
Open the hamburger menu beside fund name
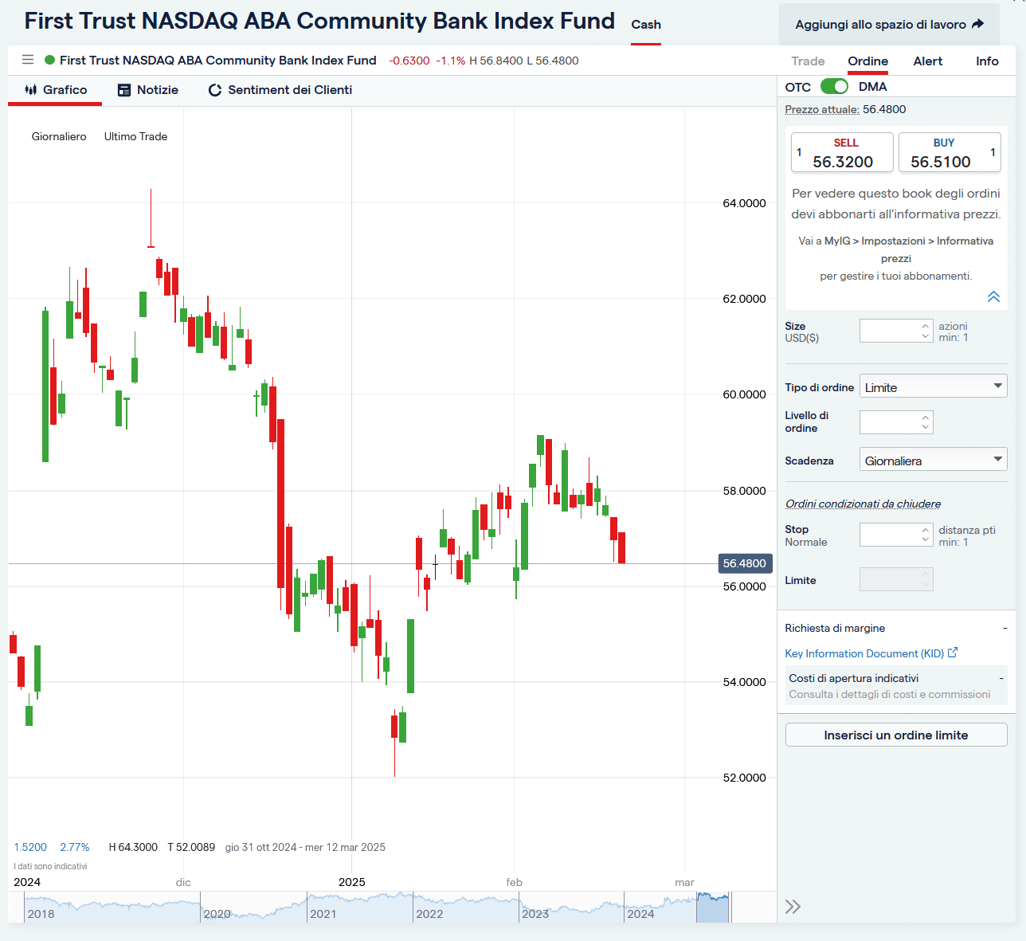point(28,60)
